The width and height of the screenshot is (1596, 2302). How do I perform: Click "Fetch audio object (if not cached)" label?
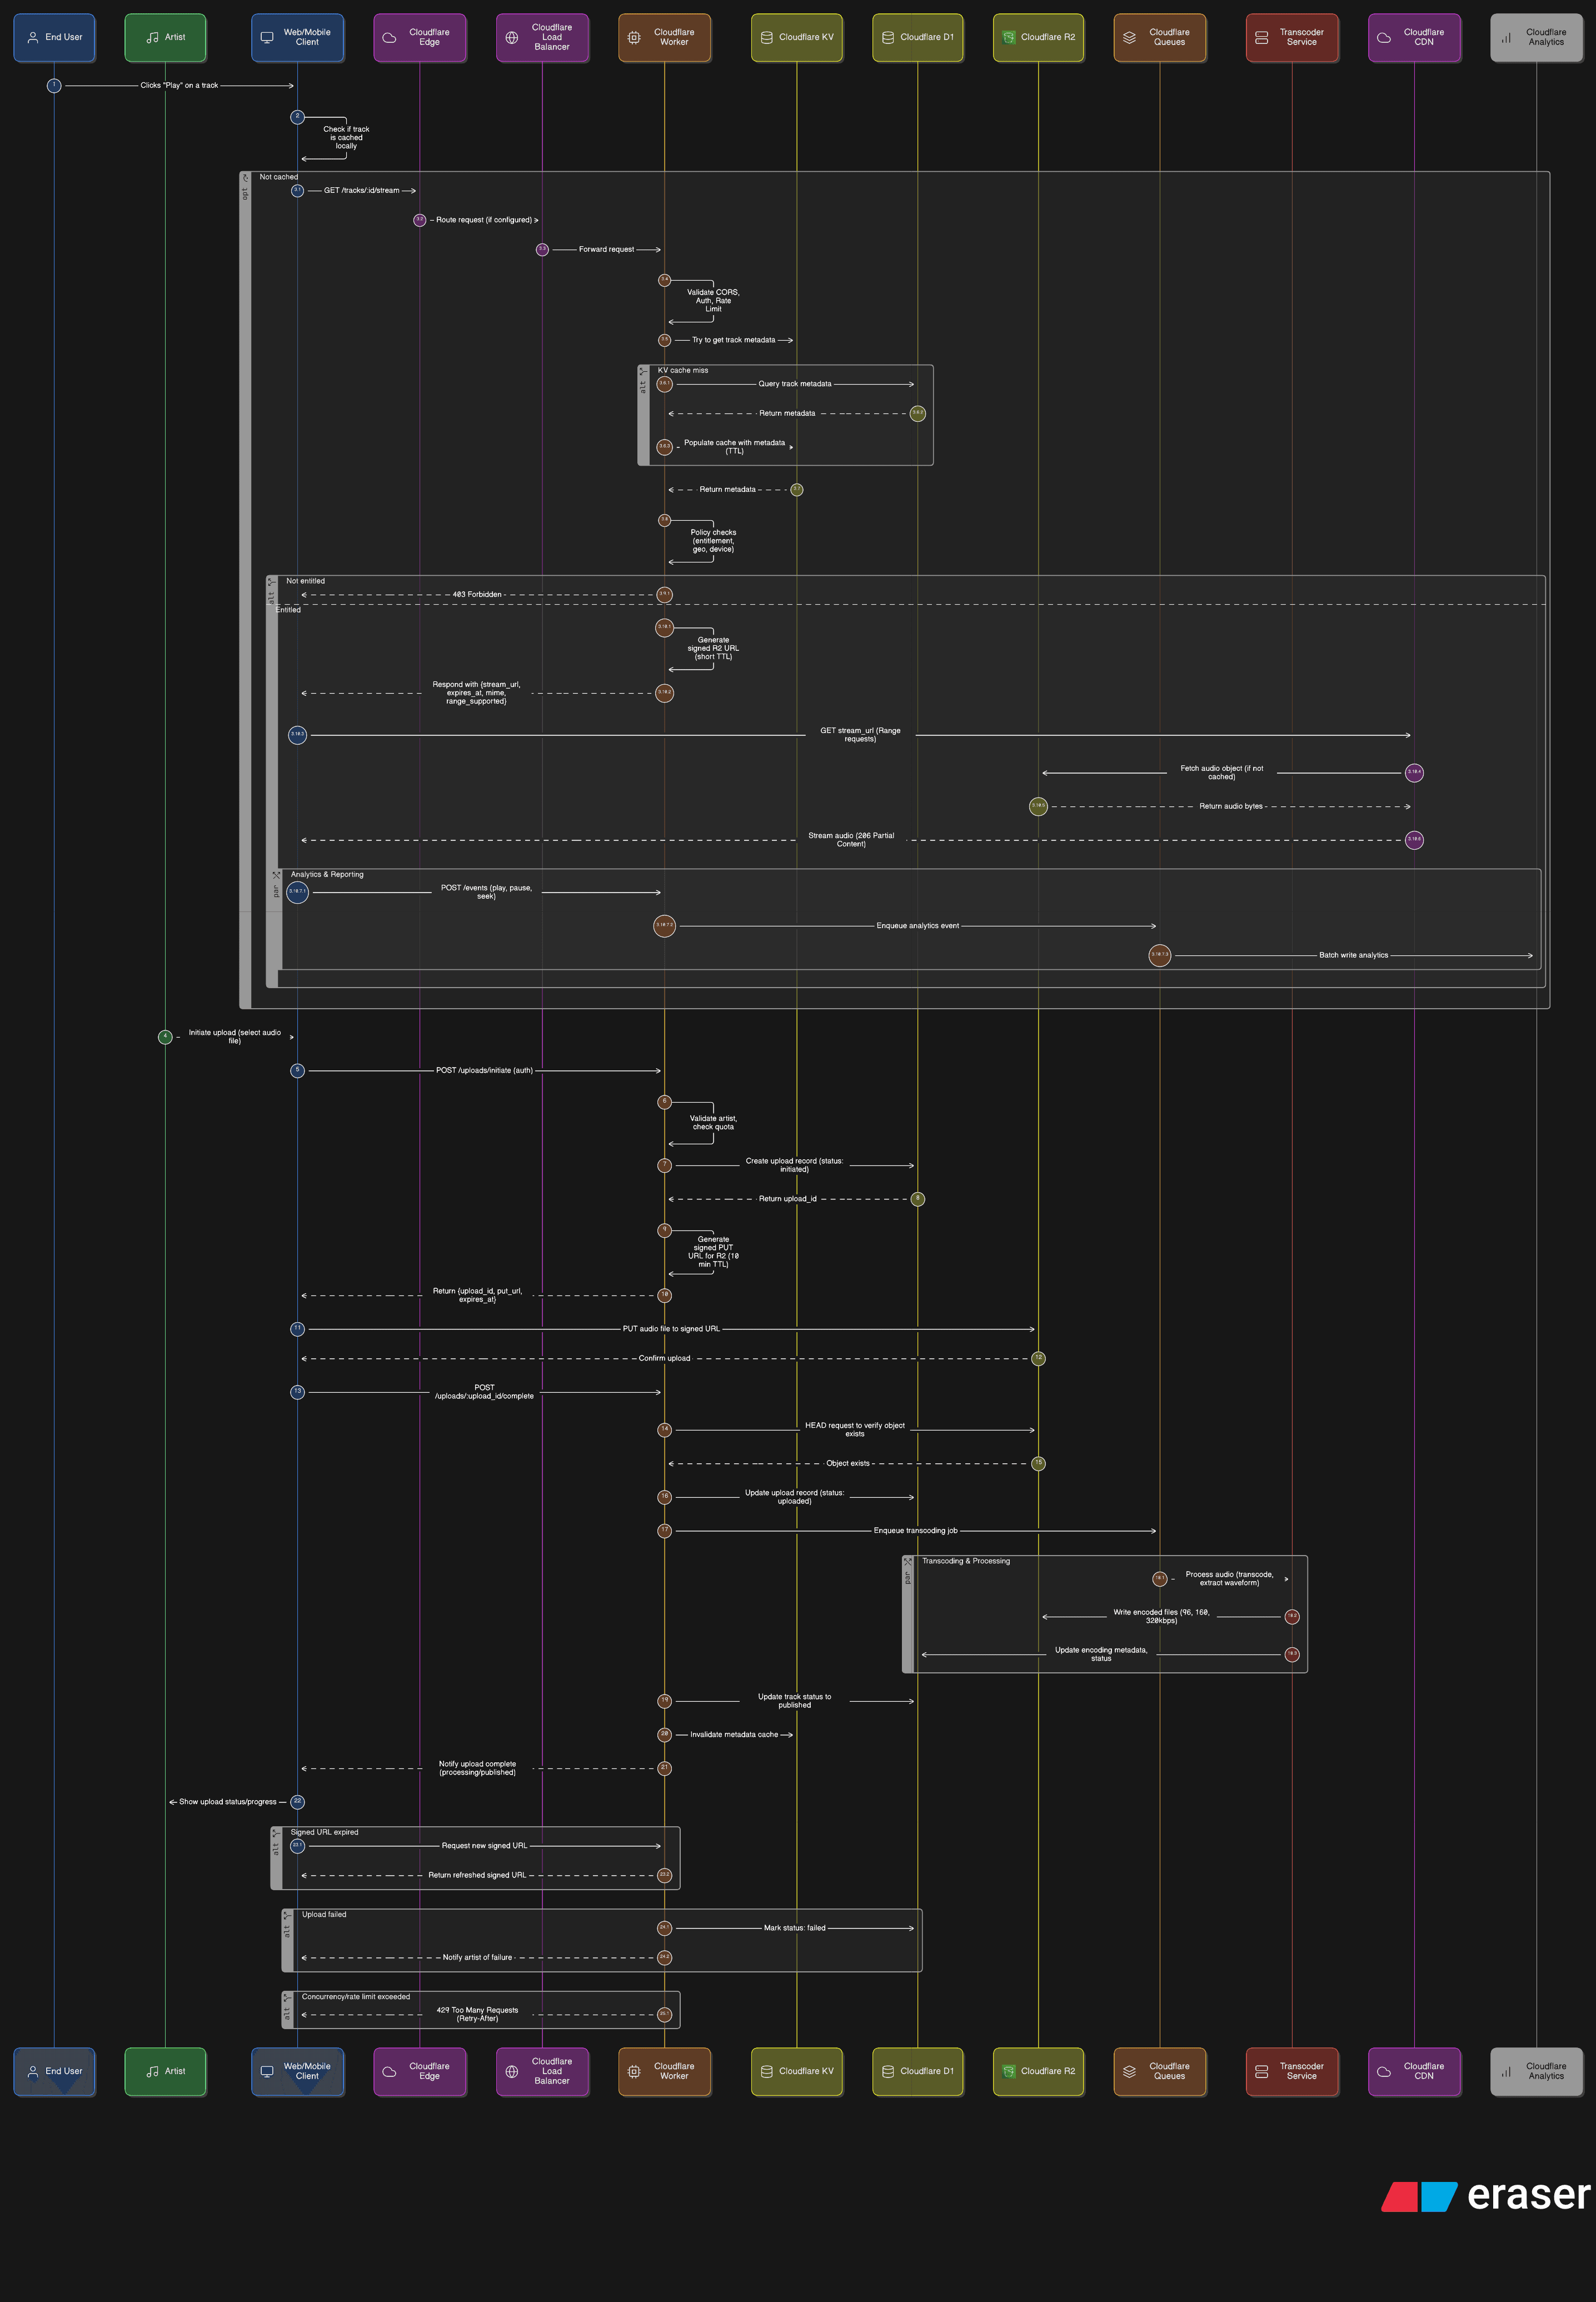[x=1221, y=773]
